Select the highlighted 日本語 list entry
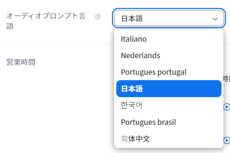 coord(169,89)
